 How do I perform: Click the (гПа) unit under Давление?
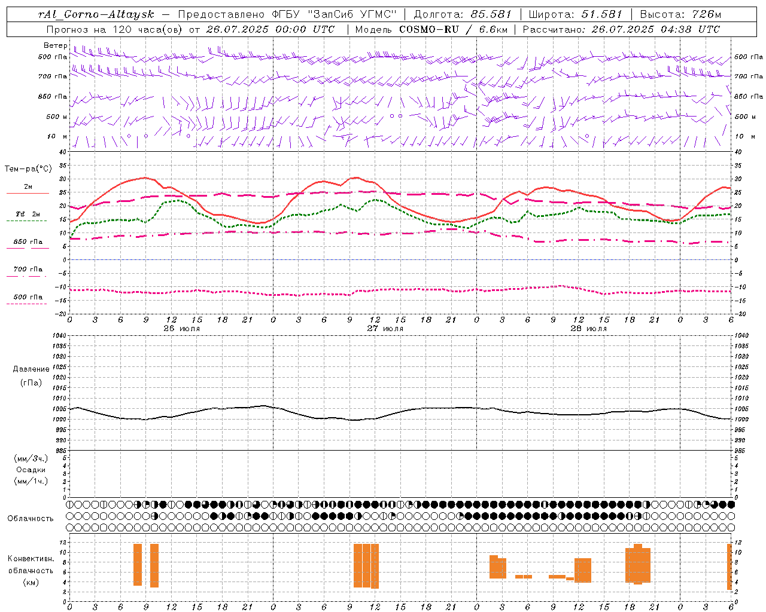click(x=31, y=382)
